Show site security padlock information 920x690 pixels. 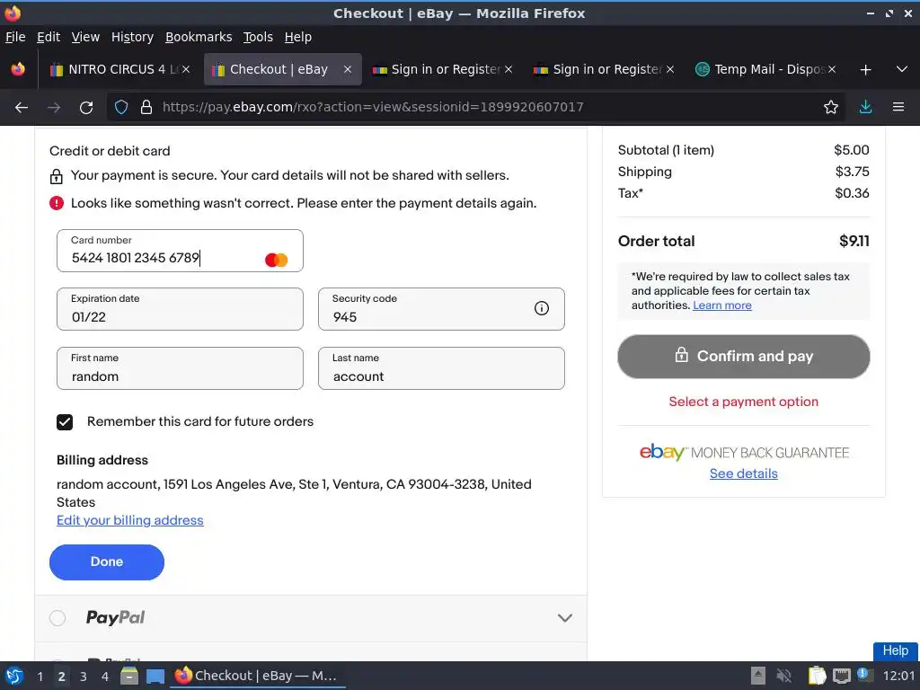(146, 108)
